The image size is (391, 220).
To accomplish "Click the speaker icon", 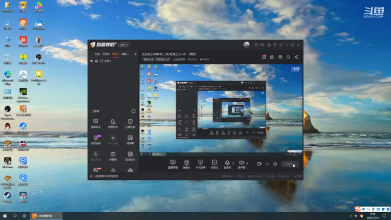I will (241, 163).
